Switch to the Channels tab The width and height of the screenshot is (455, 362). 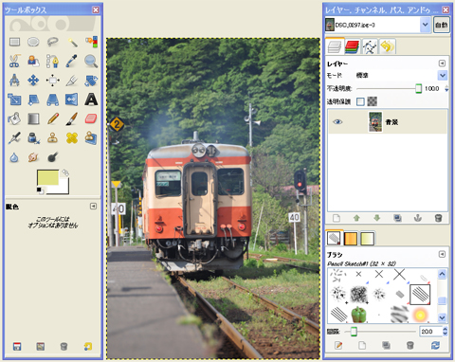352,47
